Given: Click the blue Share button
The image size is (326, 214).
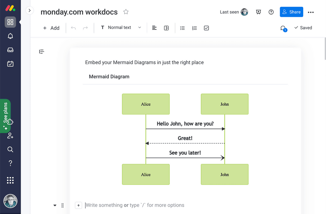Looking at the screenshot, I should click(x=291, y=12).
